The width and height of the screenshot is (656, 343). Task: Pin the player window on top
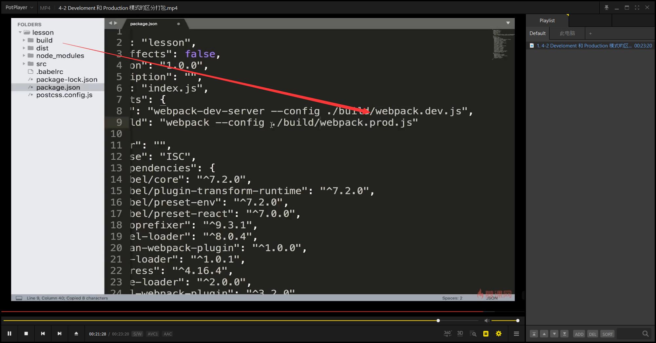(x=607, y=8)
